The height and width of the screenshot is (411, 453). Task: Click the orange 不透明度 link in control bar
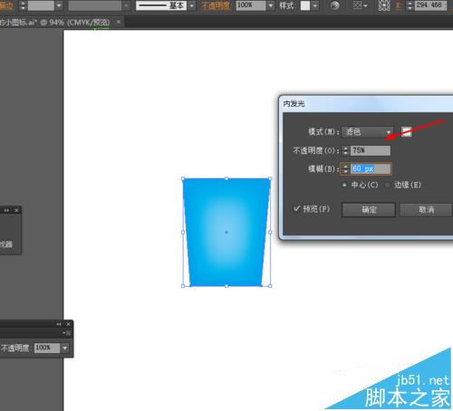click(x=216, y=5)
